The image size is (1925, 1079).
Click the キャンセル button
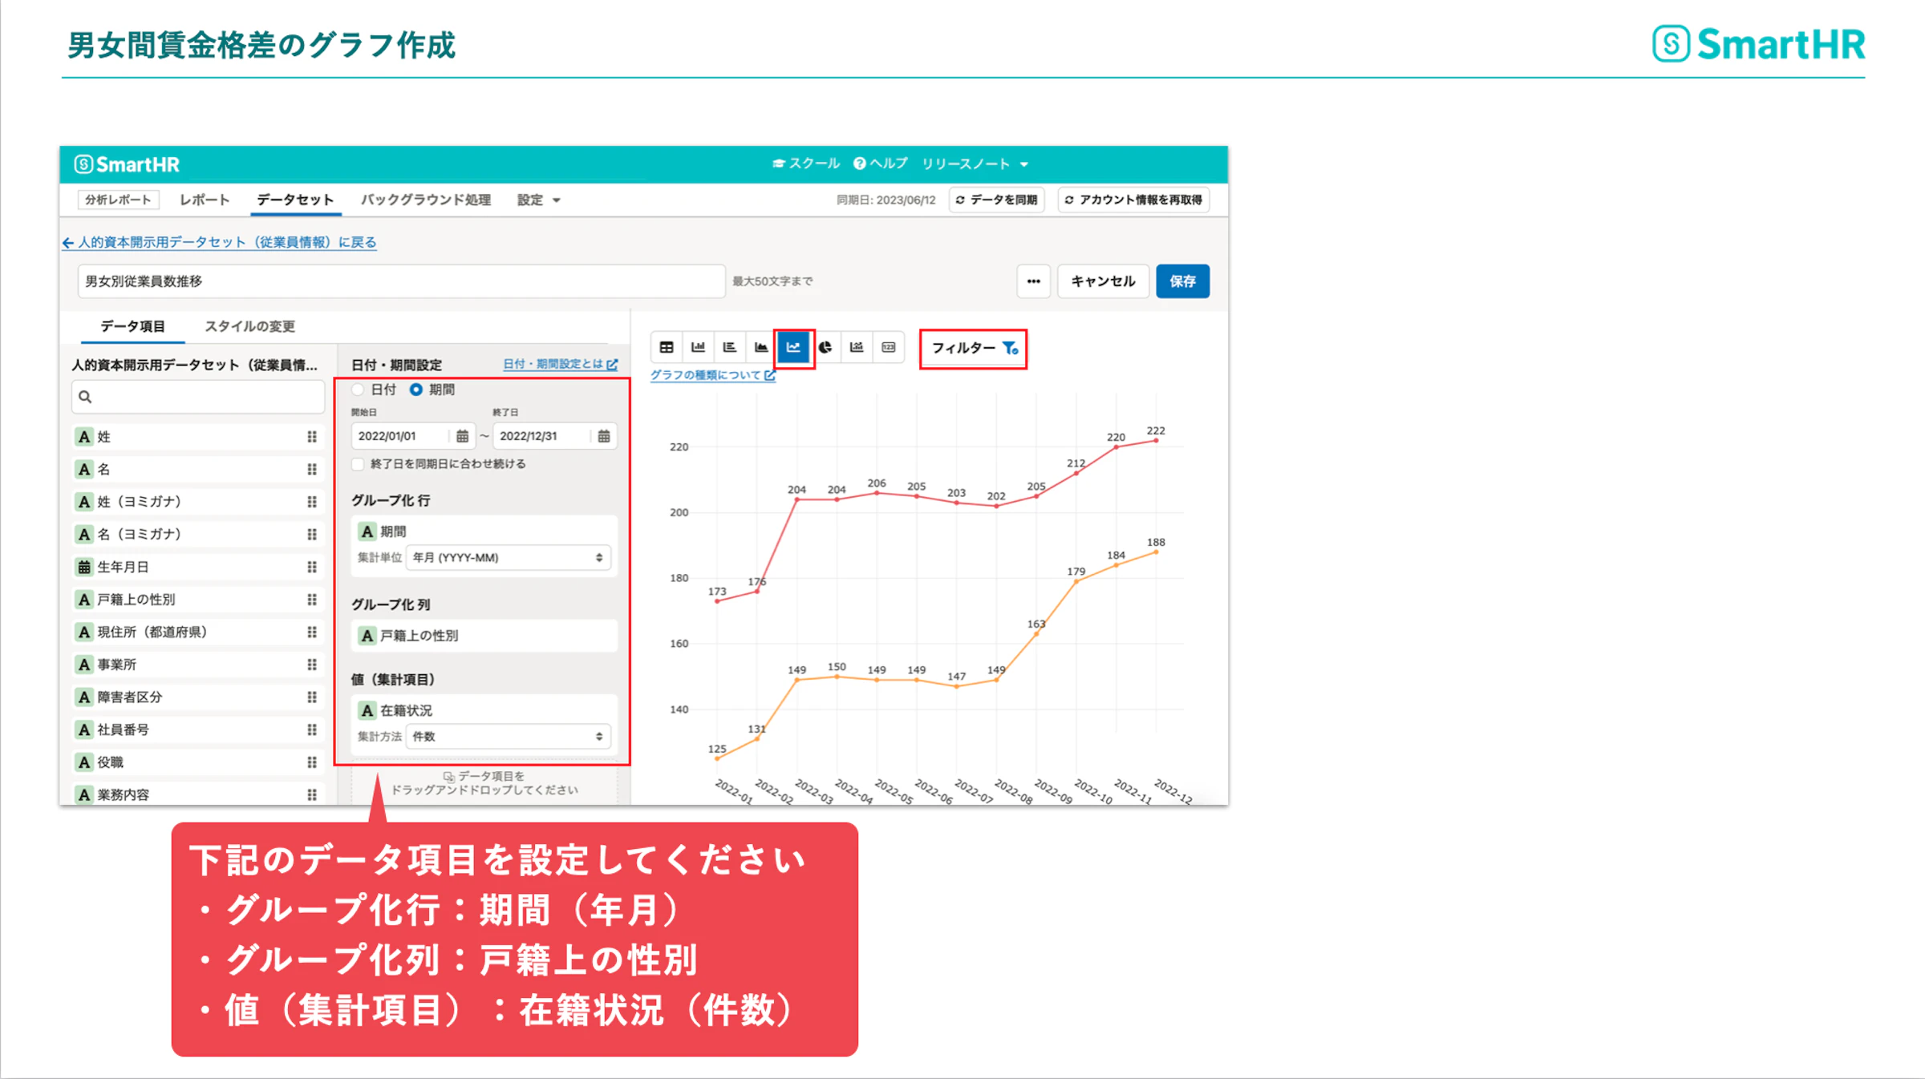(1103, 281)
